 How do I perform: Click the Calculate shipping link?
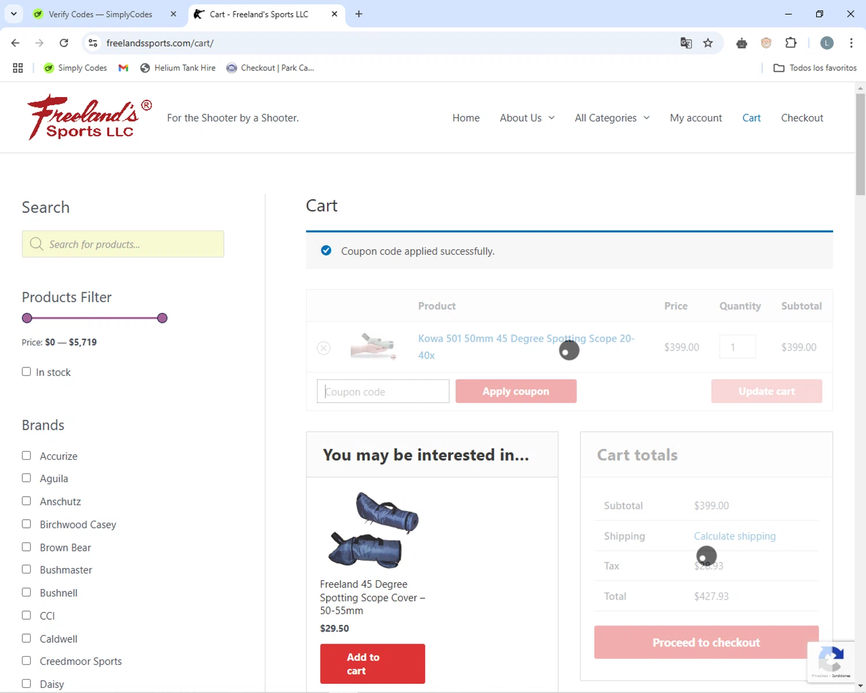[x=734, y=536]
